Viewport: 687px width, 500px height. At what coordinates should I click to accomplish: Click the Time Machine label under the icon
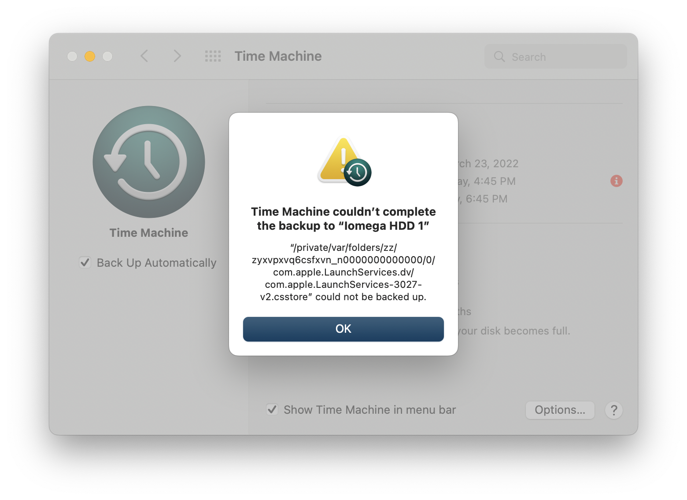(149, 233)
